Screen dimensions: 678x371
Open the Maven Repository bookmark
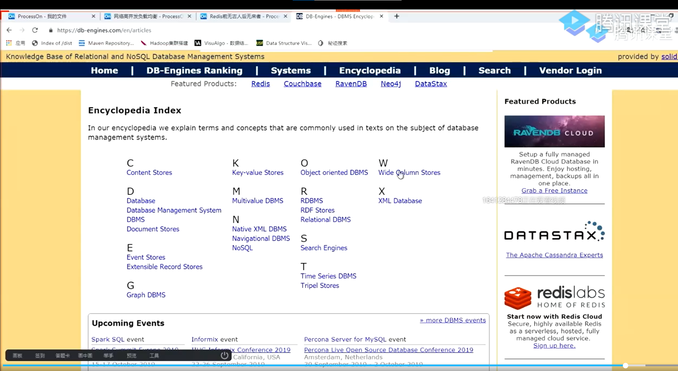[x=106, y=43]
